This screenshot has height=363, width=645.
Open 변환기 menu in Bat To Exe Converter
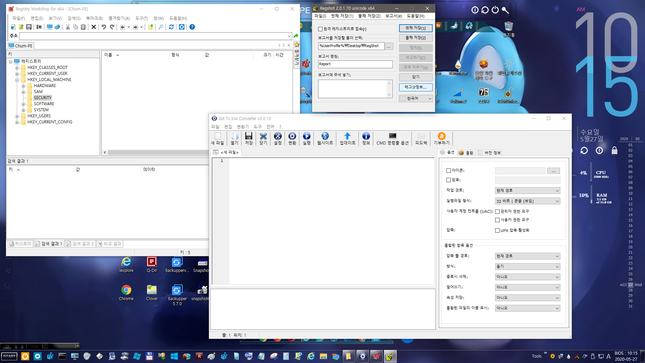(x=243, y=127)
